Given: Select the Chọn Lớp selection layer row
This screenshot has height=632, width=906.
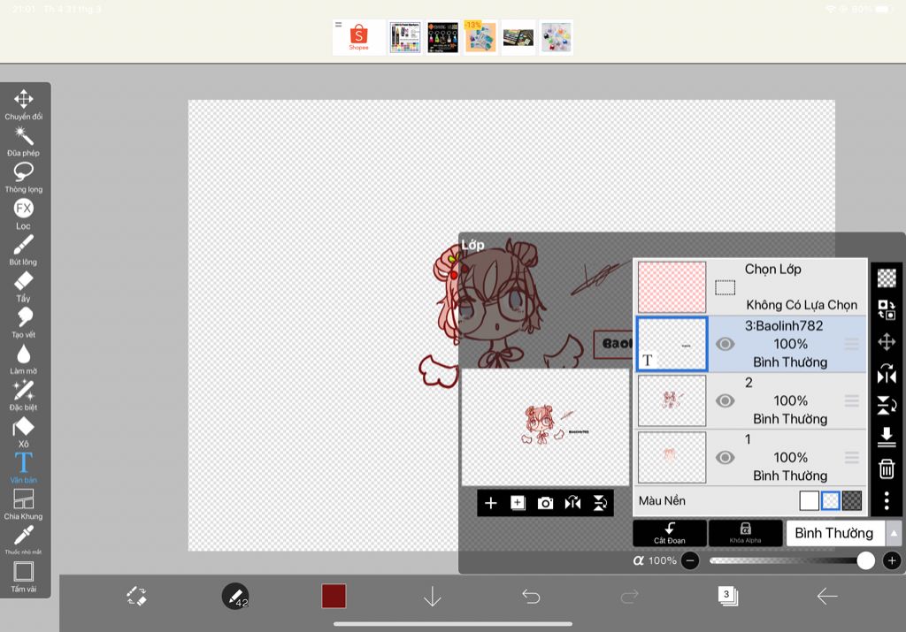Looking at the screenshot, I should point(751,287).
